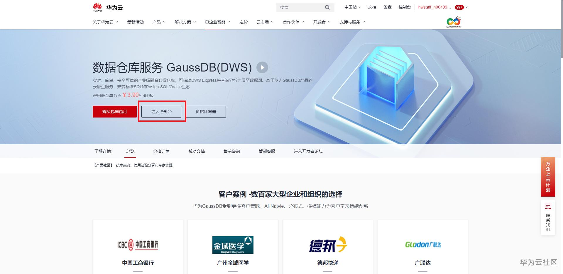The height and width of the screenshot is (274, 563).
Task: Open the Glodon 广联达 customer logo
Action: coord(423,244)
